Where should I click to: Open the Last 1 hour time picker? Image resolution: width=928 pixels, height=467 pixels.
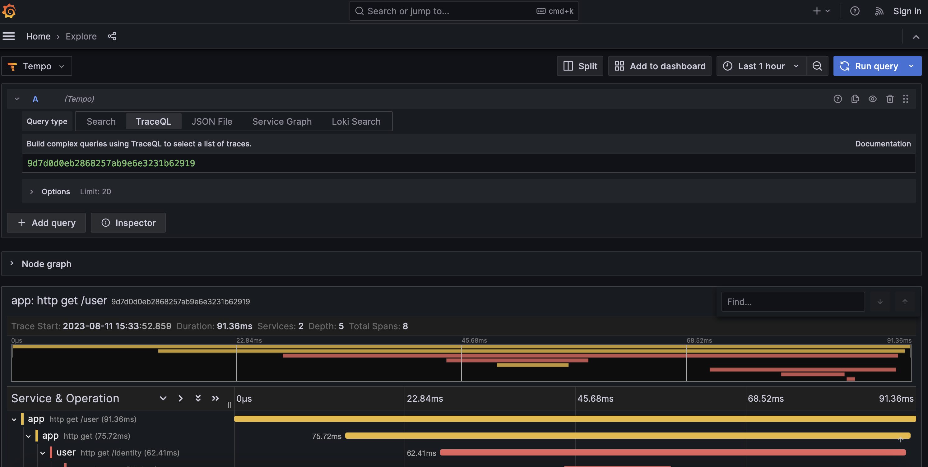pos(761,66)
